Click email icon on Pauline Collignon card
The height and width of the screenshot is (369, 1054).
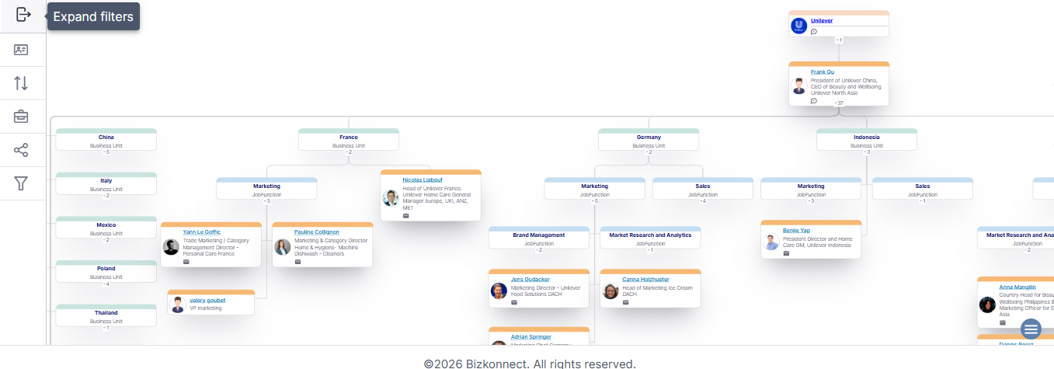[298, 262]
